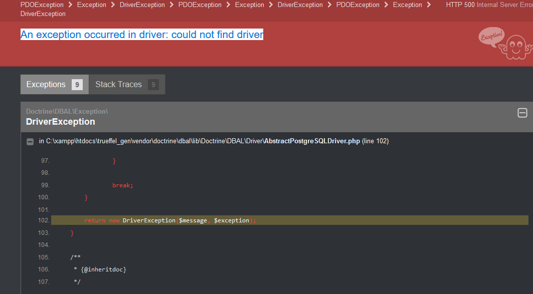The height and width of the screenshot is (294, 533).
Task: Open the last DriverException breadcrumb below PDOException
Action: click(43, 14)
